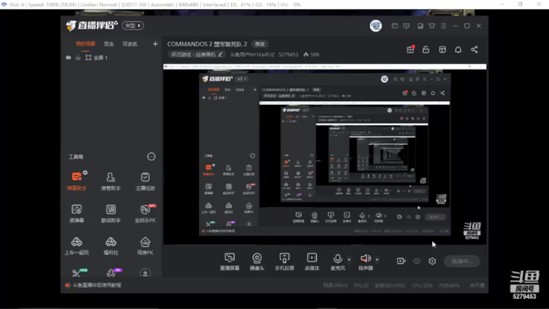Open the mail envelope icon in the title bar
The height and width of the screenshot is (309, 549).
(395, 26)
